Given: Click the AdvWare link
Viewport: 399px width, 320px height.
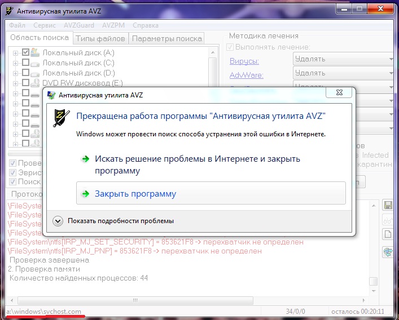Looking at the screenshot, I should [246, 75].
